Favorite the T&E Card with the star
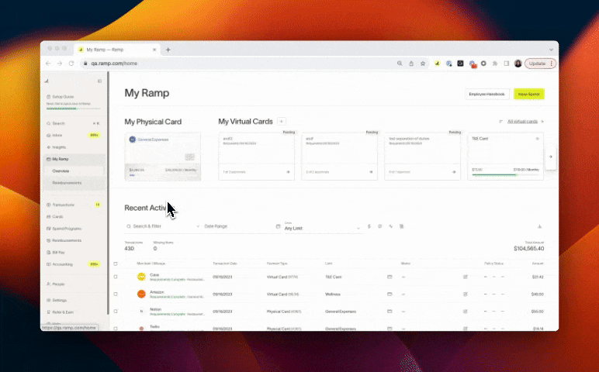 (x=538, y=139)
